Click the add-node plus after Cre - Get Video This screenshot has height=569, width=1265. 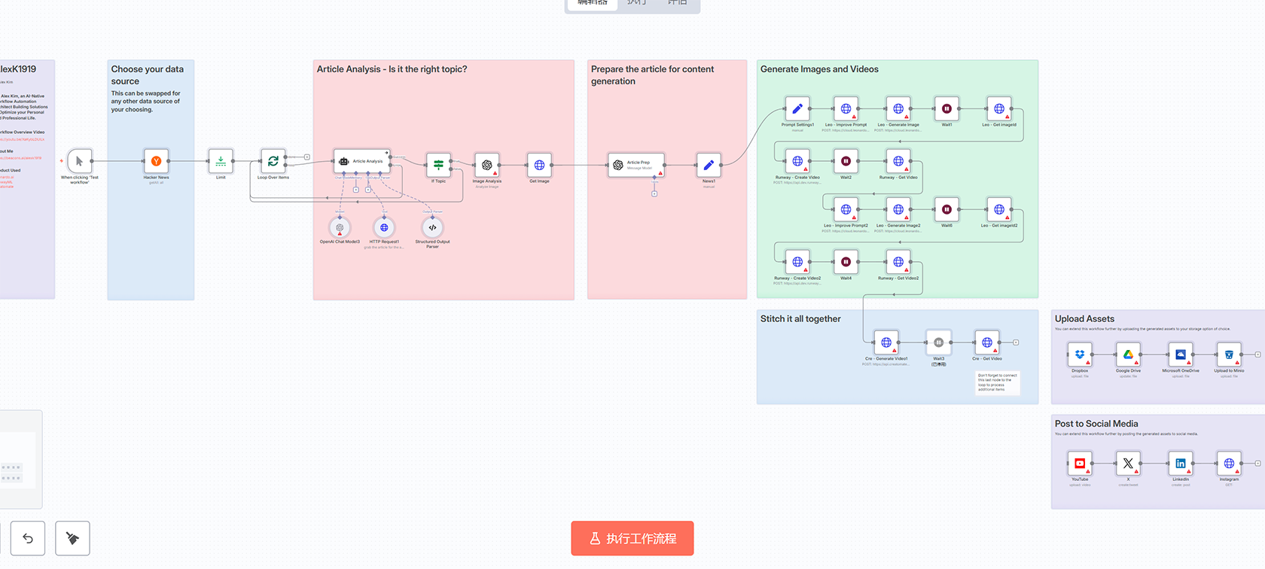[x=1016, y=342]
